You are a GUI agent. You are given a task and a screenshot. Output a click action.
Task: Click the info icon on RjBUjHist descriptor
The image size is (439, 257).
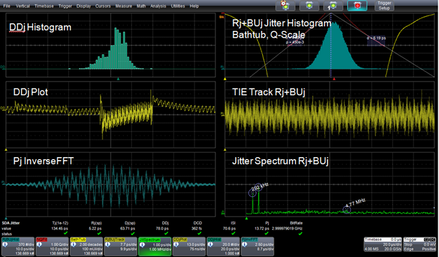[5, 244]
